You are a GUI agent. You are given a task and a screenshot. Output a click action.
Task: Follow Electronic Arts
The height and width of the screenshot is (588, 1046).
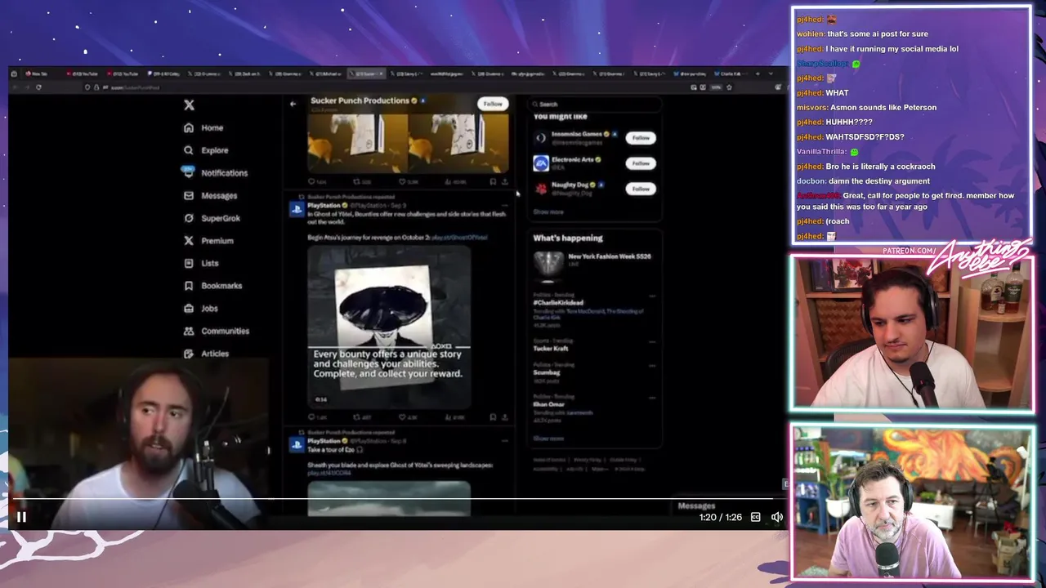point(641,163)
